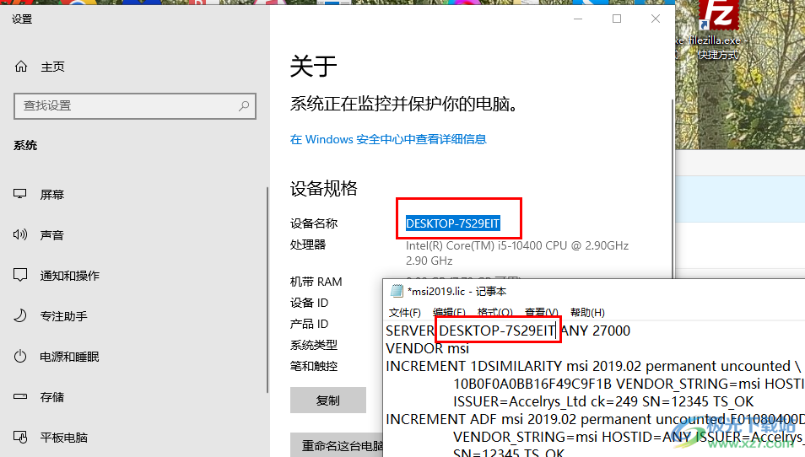Open the Format (格式) menu in Notepad
This screenshot has height=457, width=805.
(495, 312)
